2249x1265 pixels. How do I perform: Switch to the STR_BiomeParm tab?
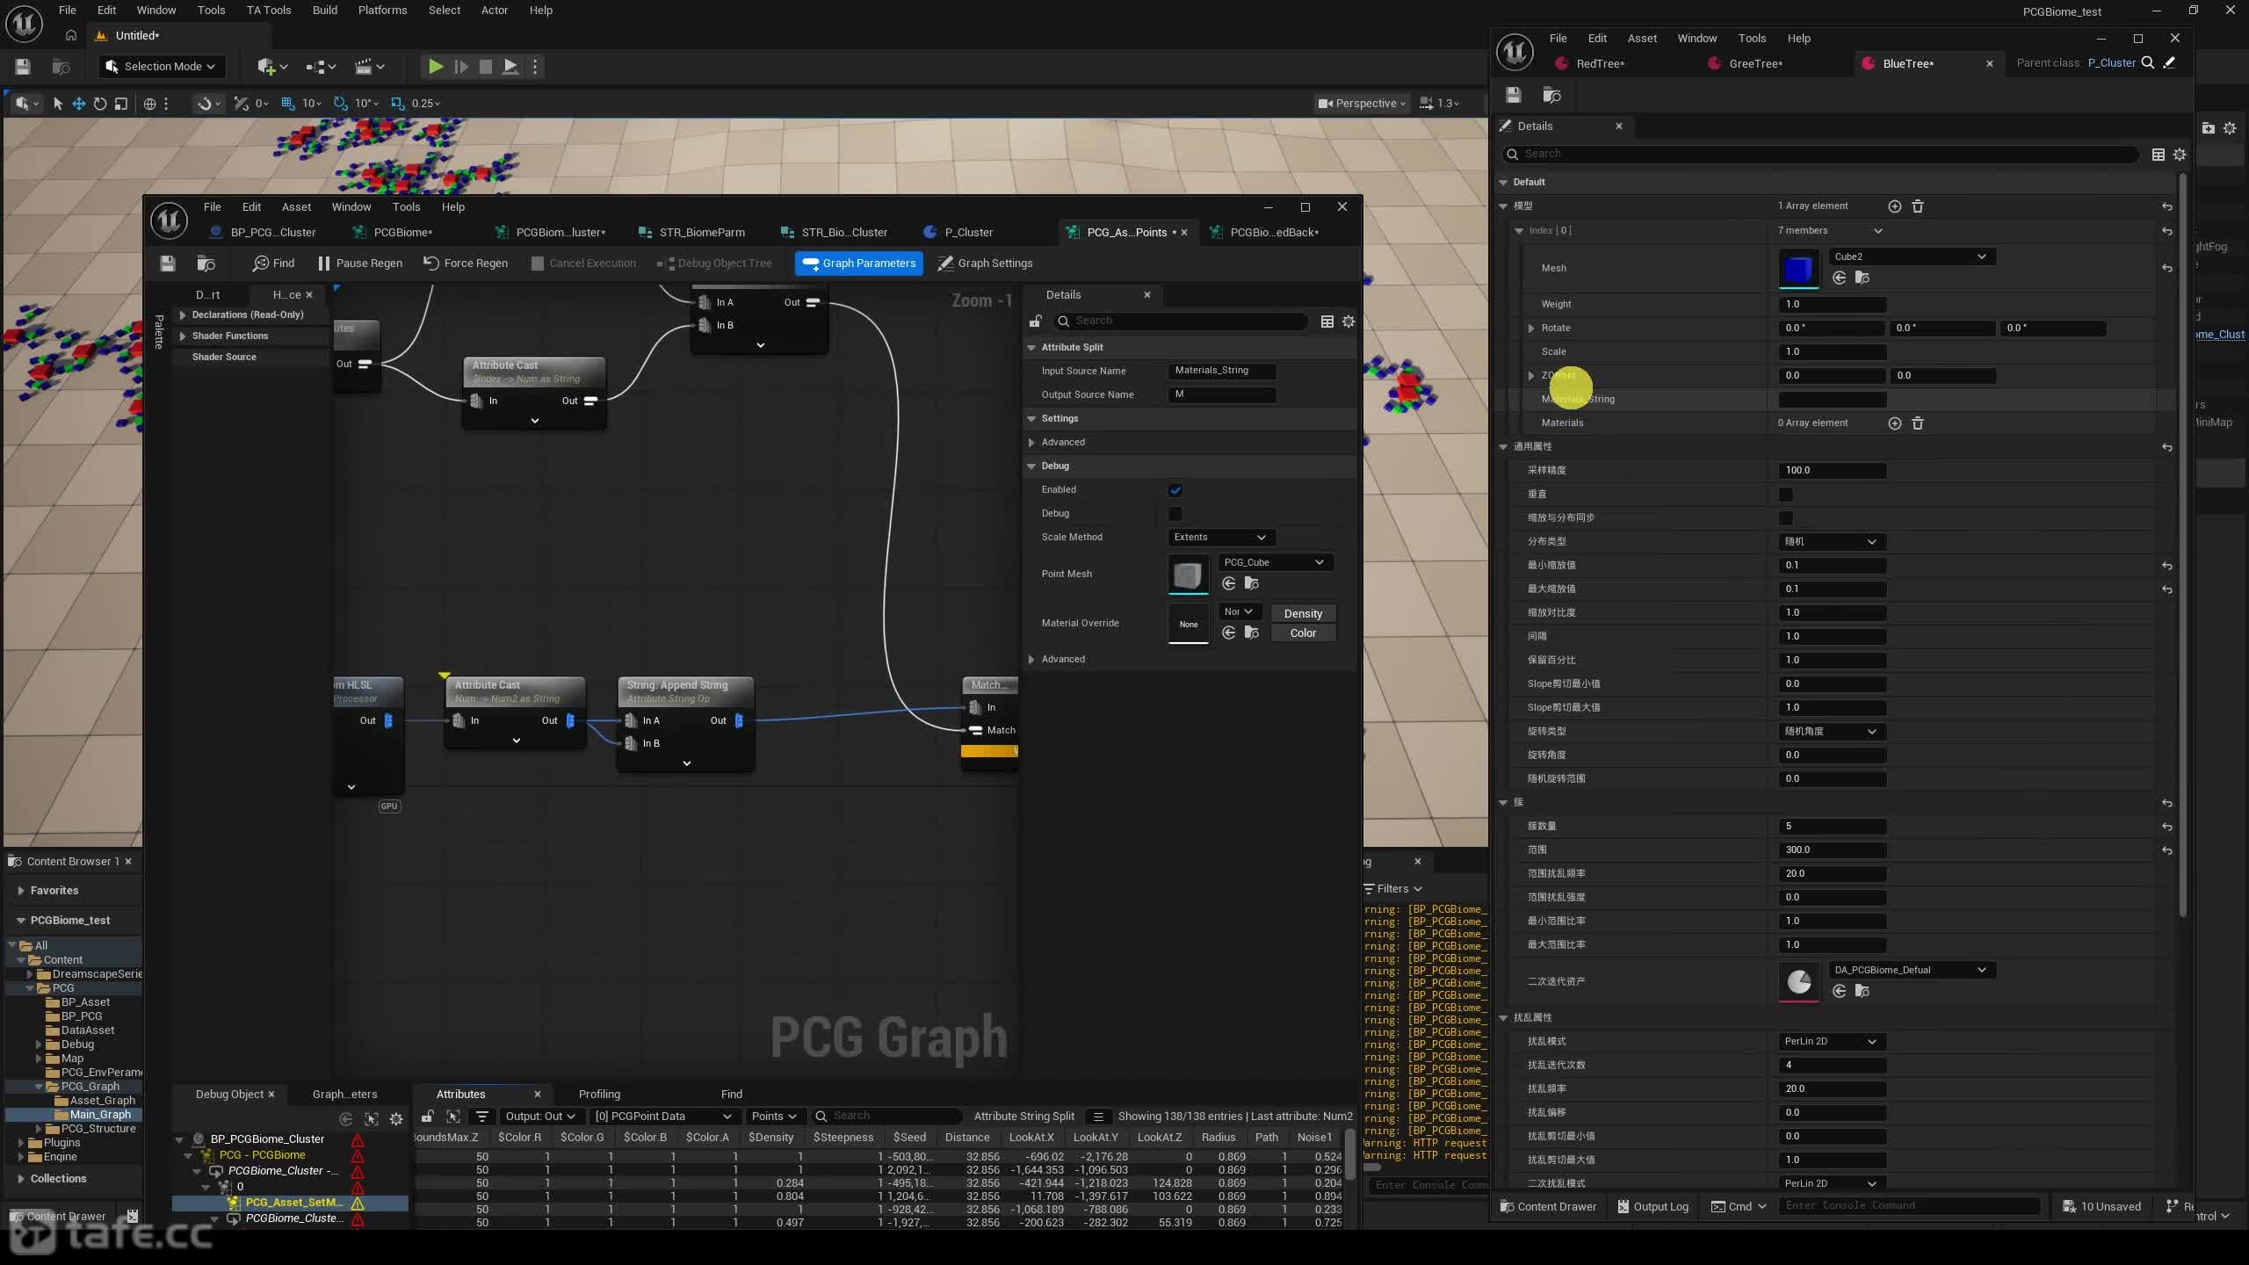tap(702, 233)
